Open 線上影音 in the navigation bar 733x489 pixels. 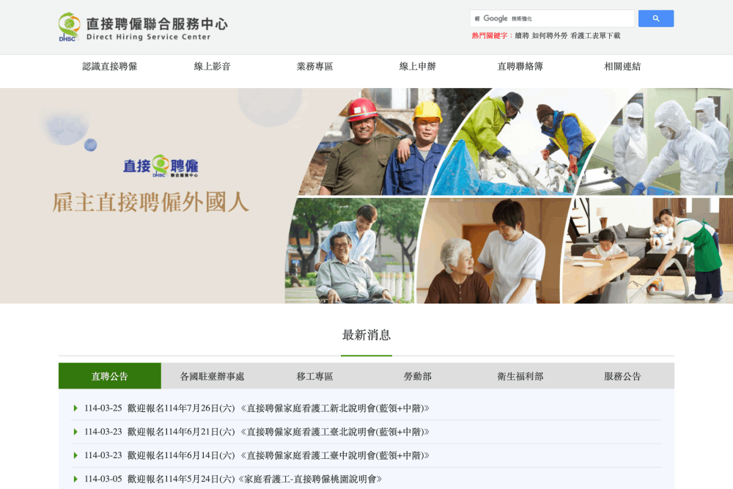click(x=213, y=67)
